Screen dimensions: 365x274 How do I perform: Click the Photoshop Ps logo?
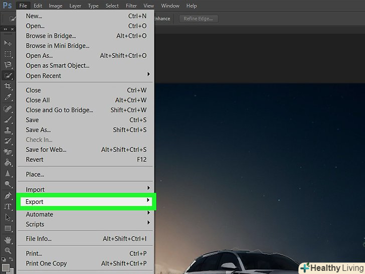[7, 5]
